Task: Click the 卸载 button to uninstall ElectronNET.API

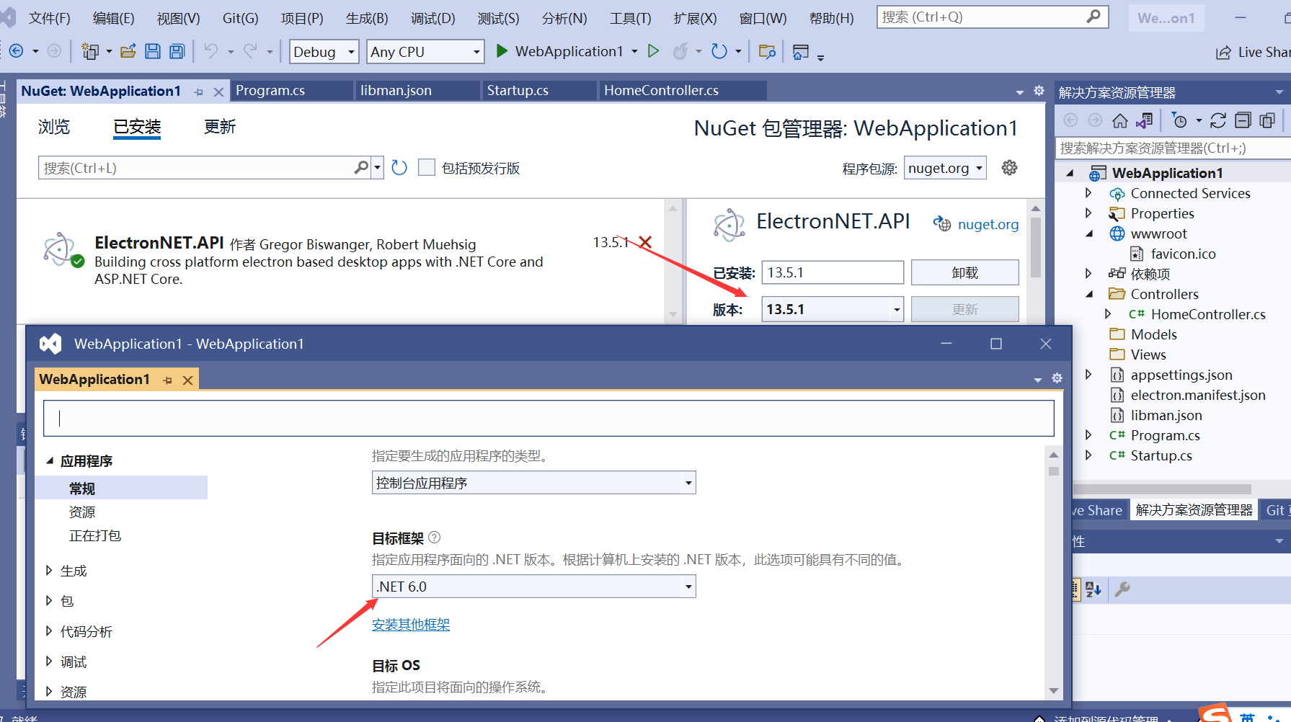Action: pyautogui.click(x=964, y=272)
